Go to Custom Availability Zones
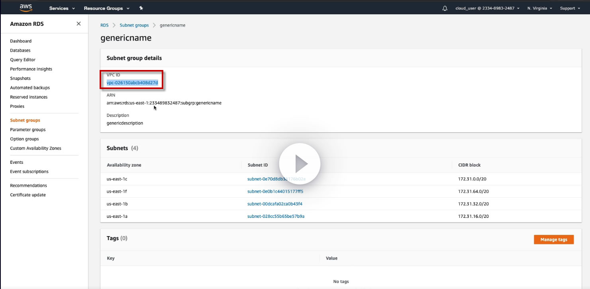 35,148
